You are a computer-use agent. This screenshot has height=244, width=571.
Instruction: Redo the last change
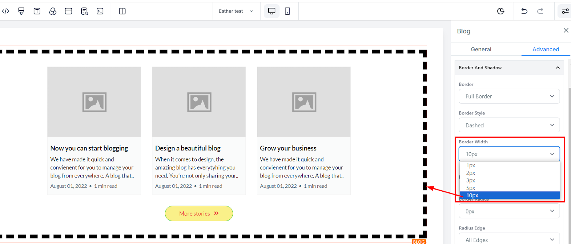540,11
